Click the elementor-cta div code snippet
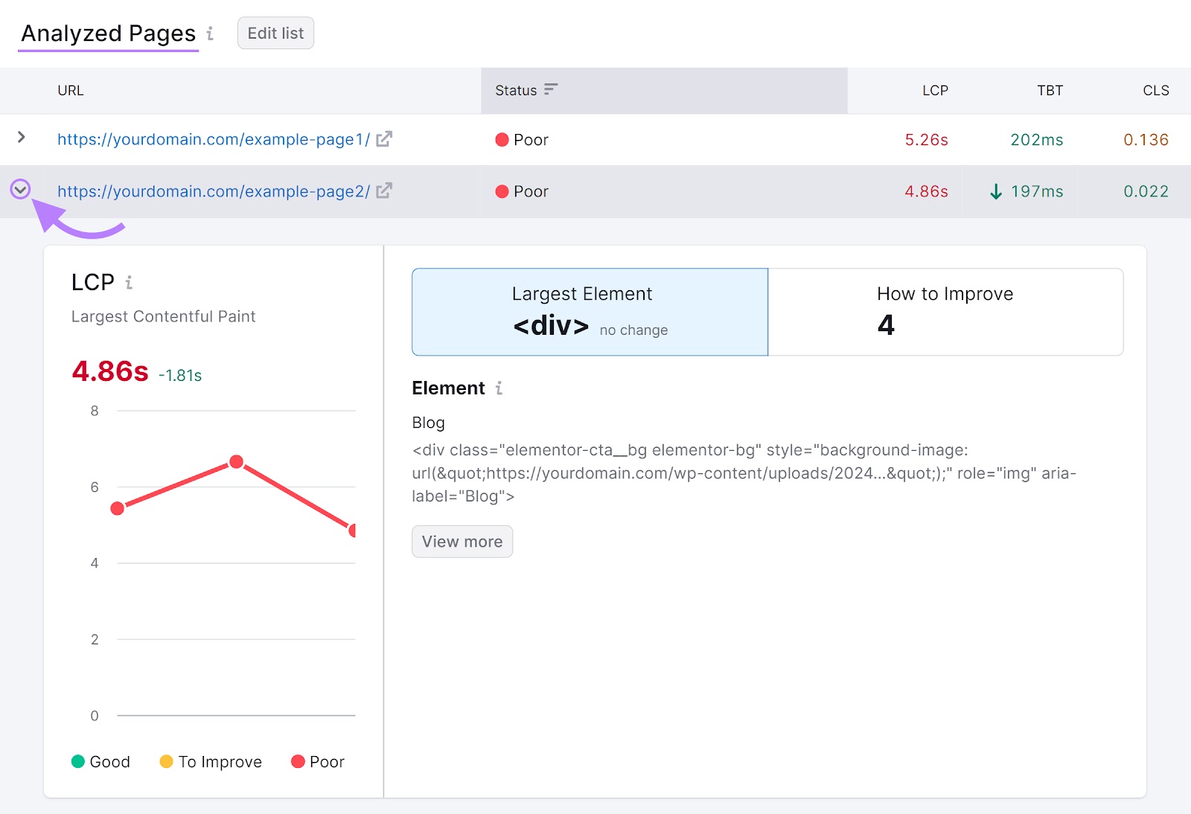The height and width of the screenshot is (814, 1191). (x=744, y=473)
